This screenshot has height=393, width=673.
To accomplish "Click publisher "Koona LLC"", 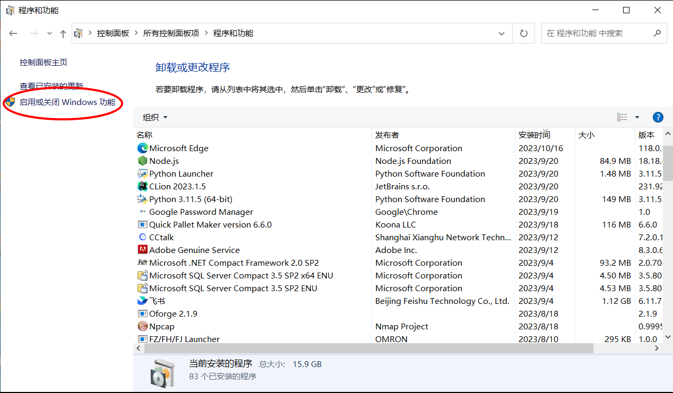I will pos(396,225).
